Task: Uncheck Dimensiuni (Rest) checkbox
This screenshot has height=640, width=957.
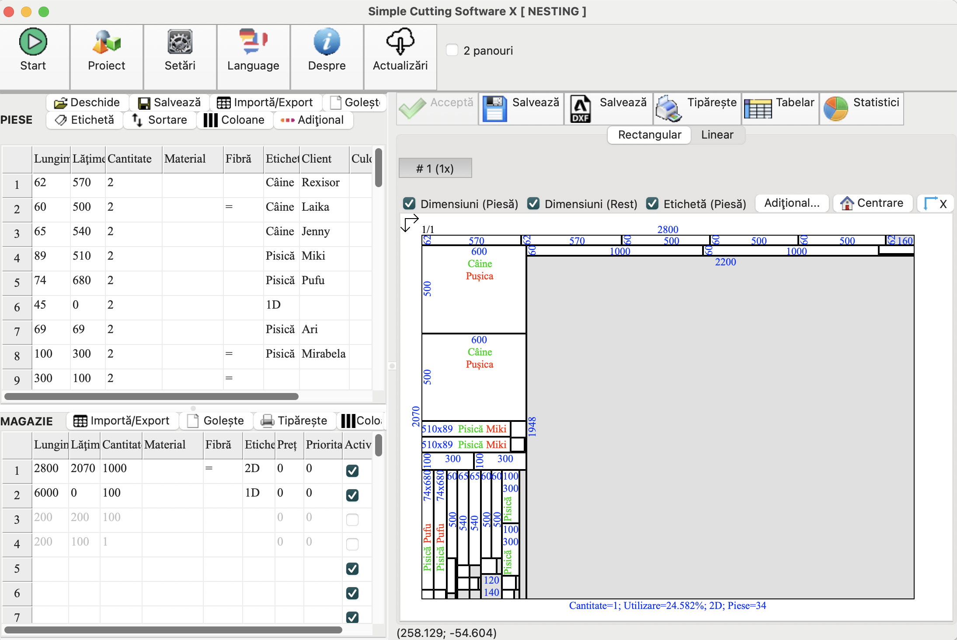Action: (533, 203)
